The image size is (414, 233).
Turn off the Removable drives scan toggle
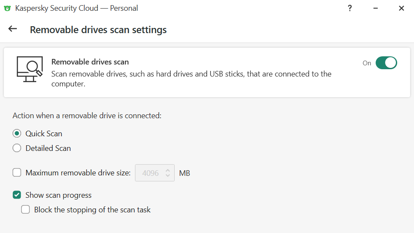386,63
